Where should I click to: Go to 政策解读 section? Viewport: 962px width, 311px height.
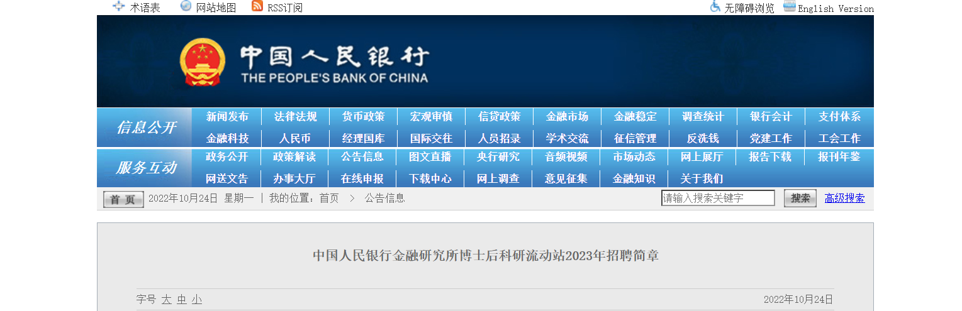tap(294, 157)
